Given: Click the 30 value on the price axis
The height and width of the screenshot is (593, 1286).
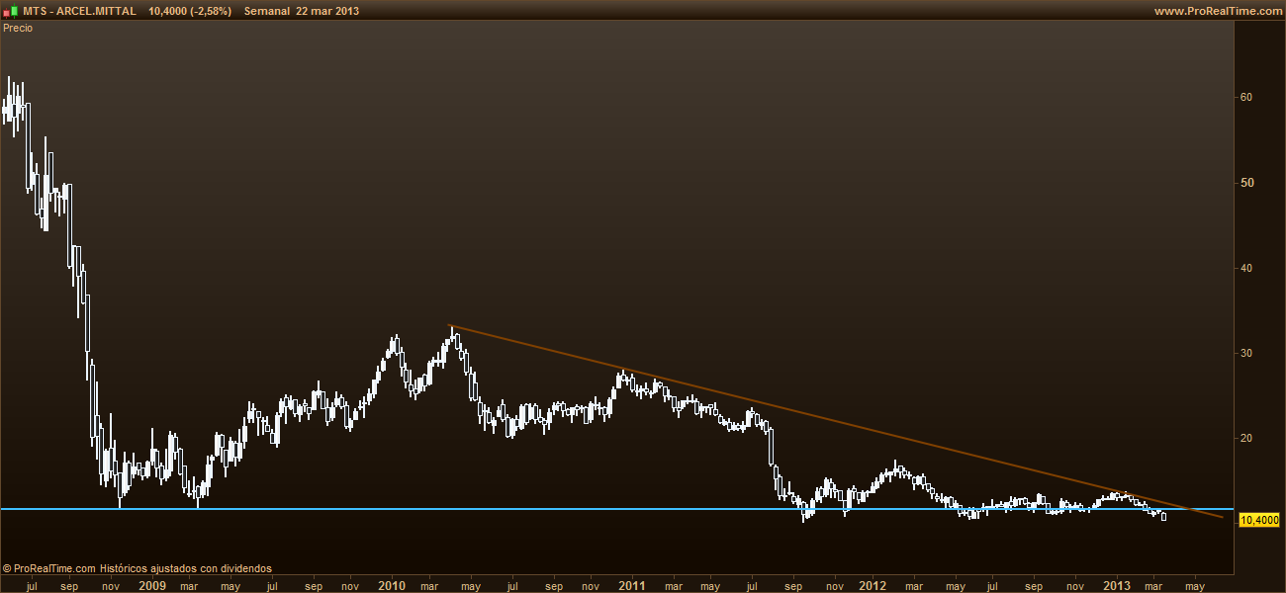Looking at the screenshot, I should (1246, 353).
